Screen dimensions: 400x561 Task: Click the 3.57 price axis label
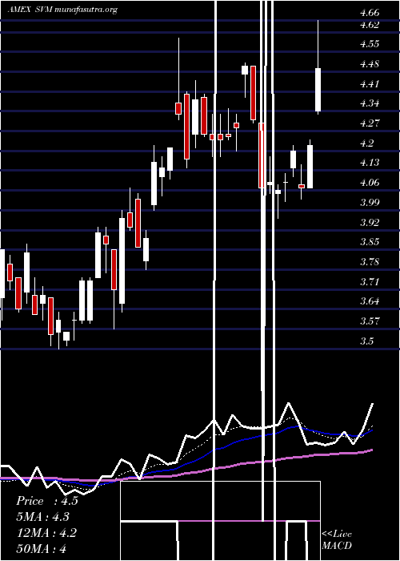click(370, 321)
